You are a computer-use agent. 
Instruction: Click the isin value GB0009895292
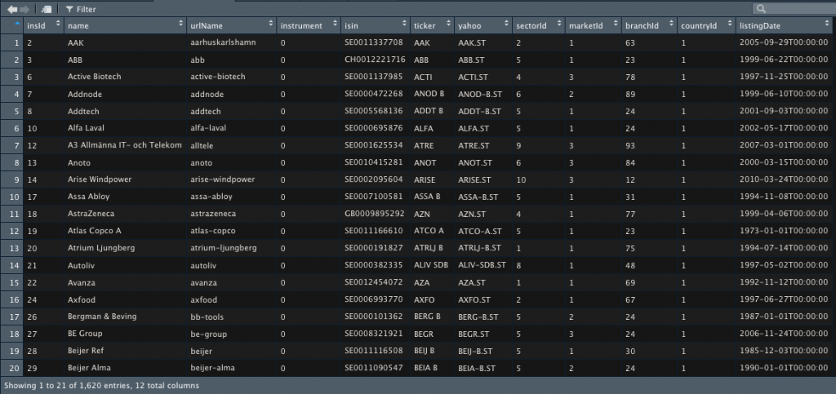(x=375, y=214)
